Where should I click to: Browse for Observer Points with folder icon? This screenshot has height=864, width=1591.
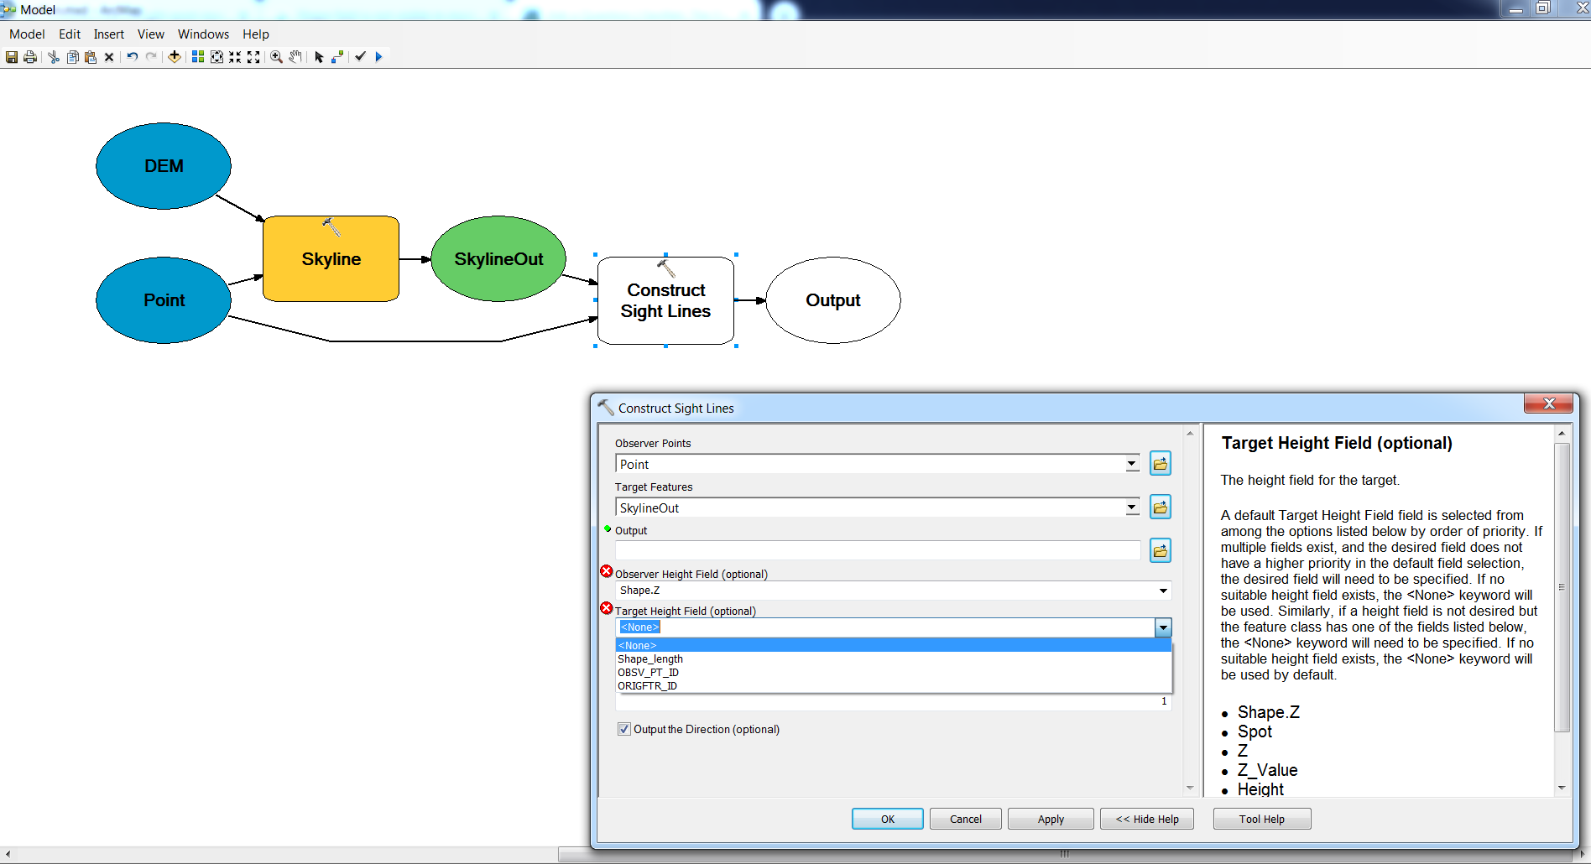(1161, 464)
